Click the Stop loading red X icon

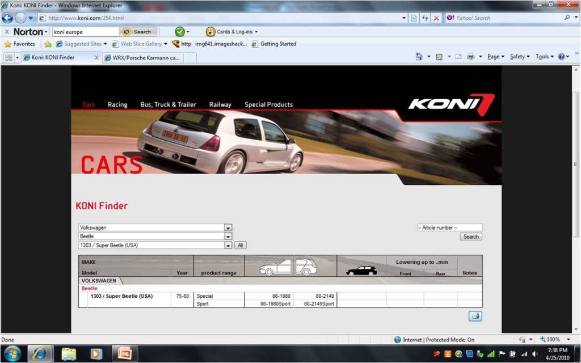pos(436,18)
